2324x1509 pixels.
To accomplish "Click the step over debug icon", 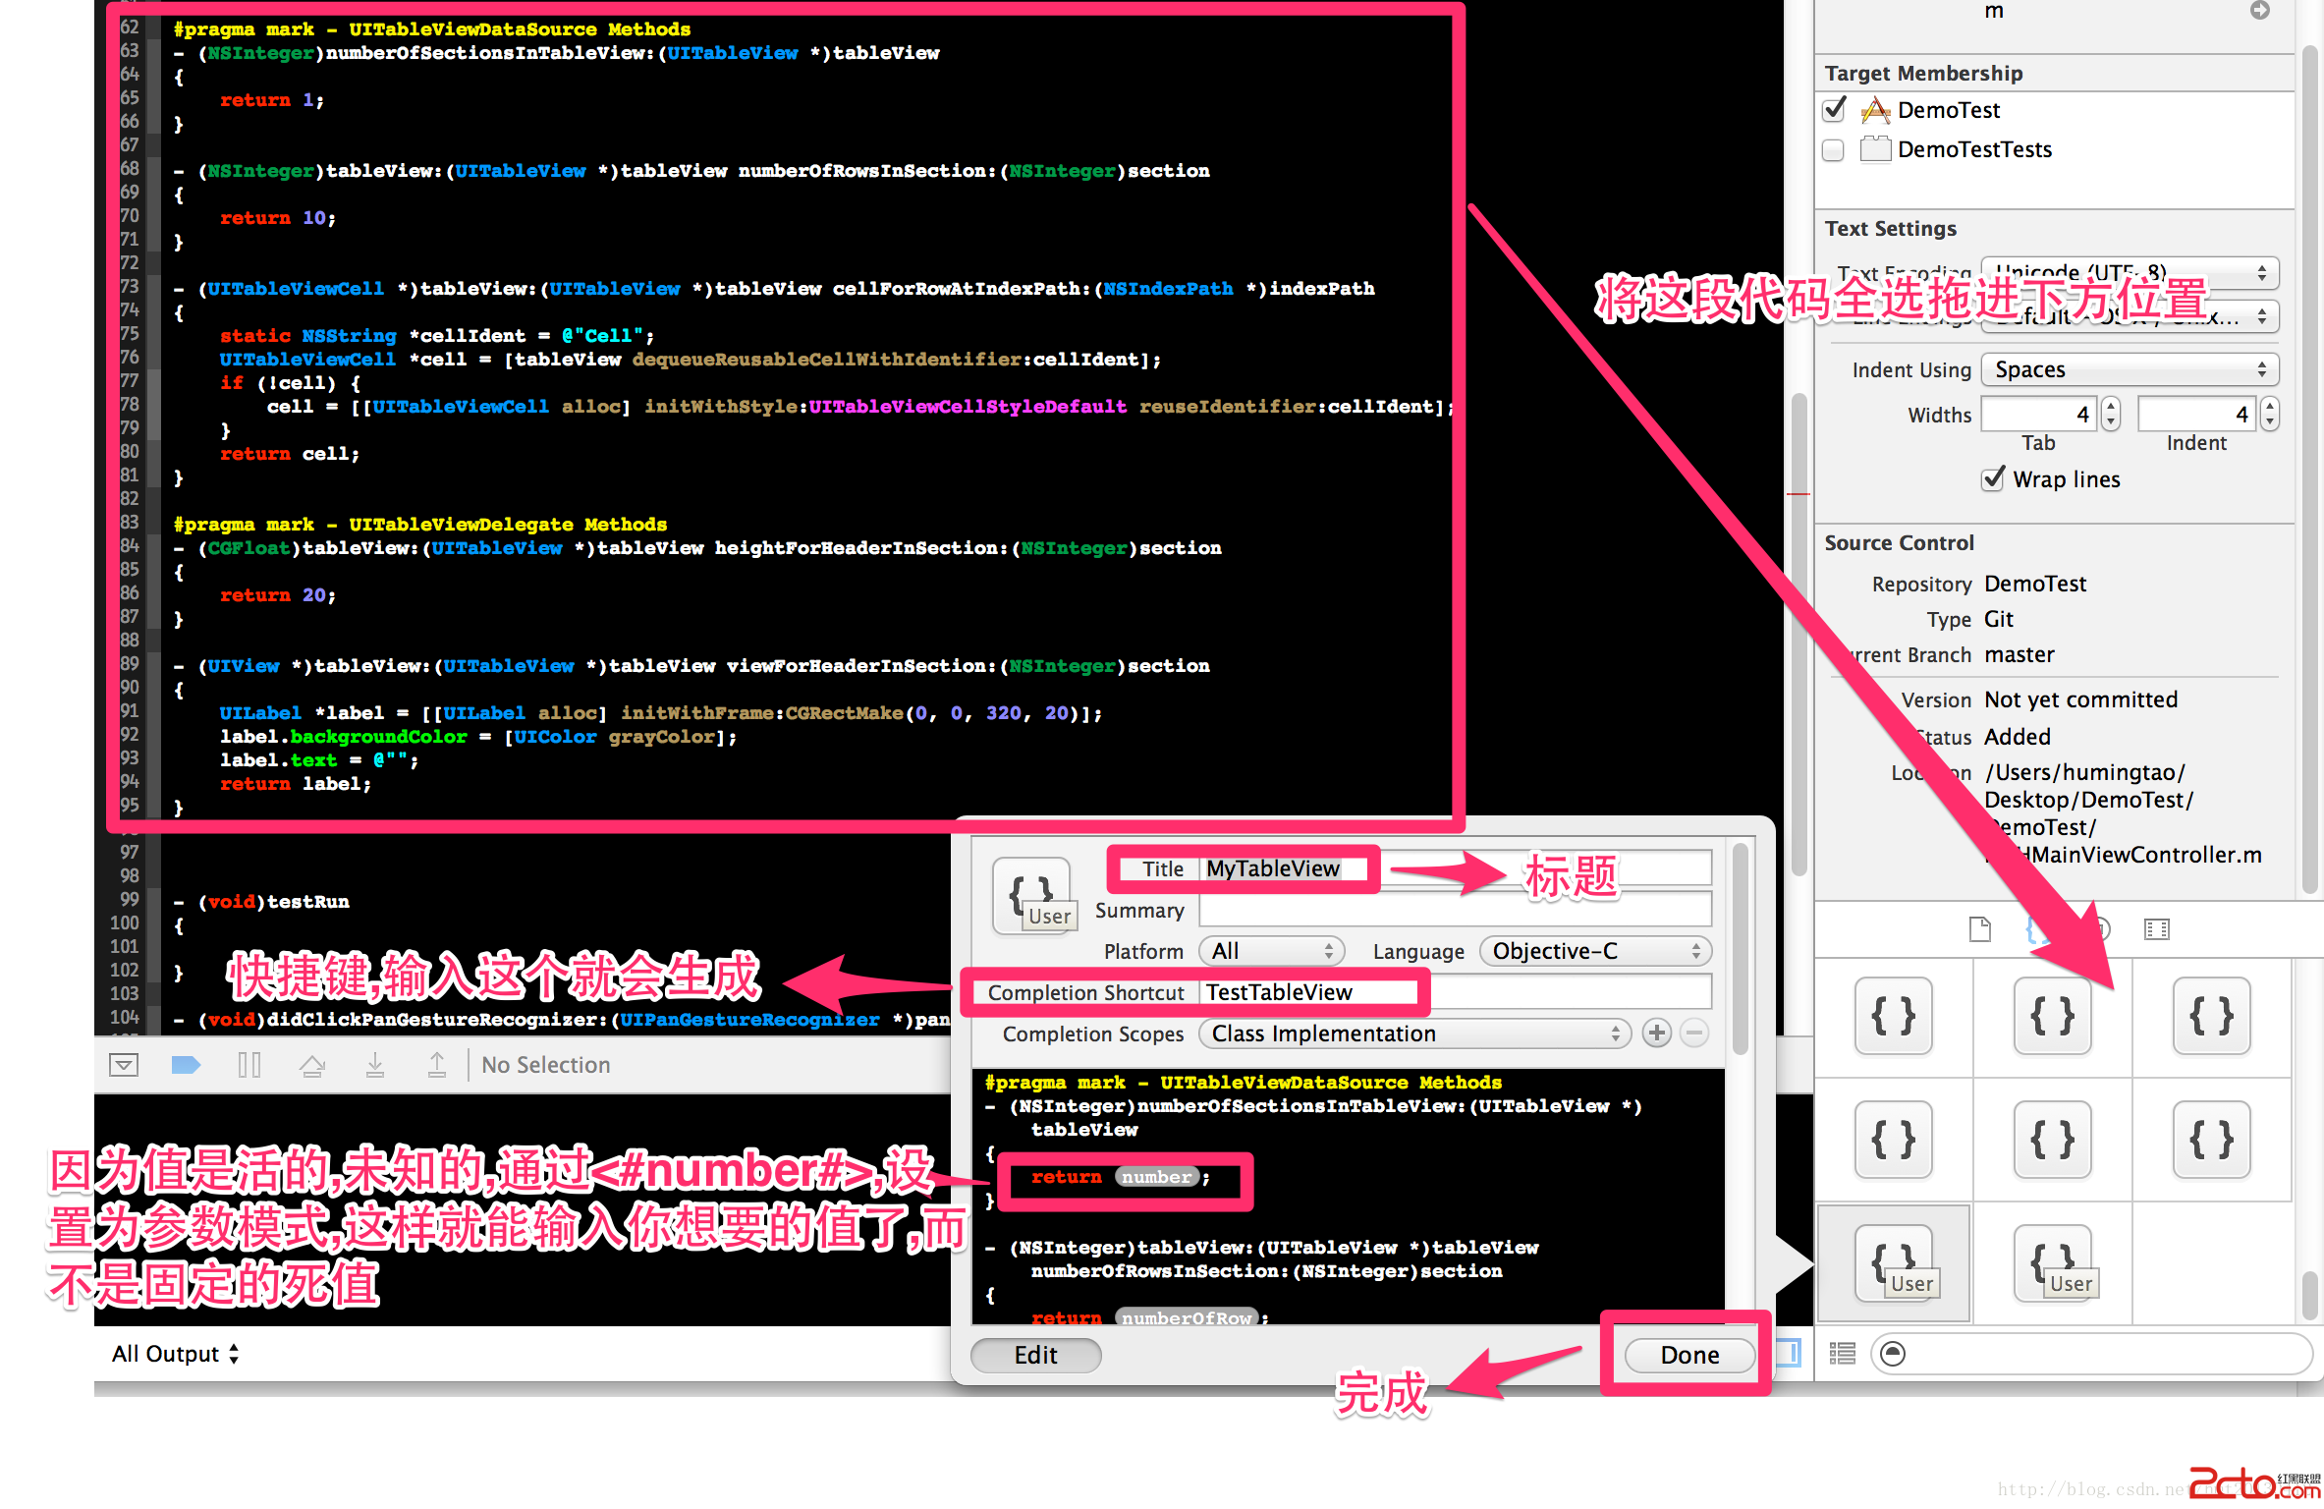I will point(312,1065).
